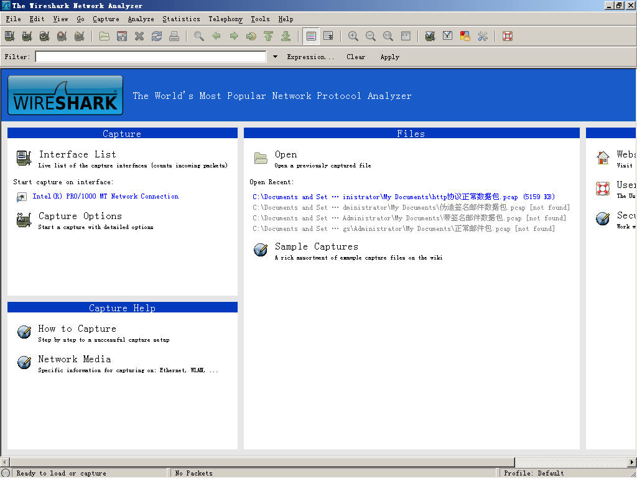Open the Help menu
This screenshot has width=637, height=478.
286,19
